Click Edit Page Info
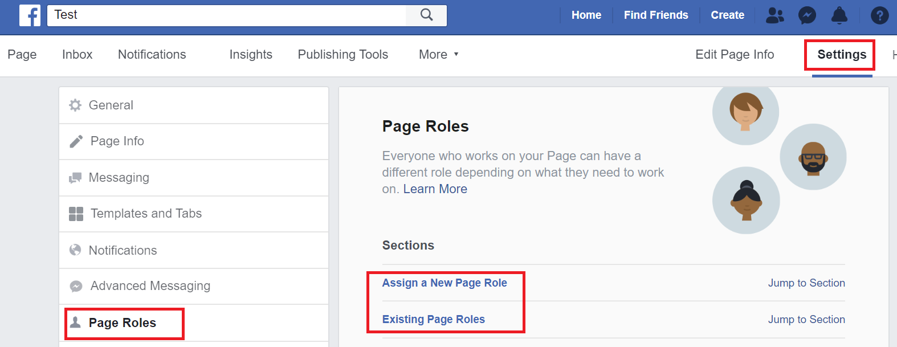The image size is (897, 347). point(734,55)
